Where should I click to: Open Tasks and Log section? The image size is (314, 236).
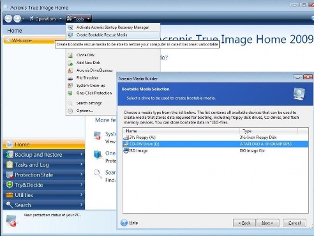[44, 164]
